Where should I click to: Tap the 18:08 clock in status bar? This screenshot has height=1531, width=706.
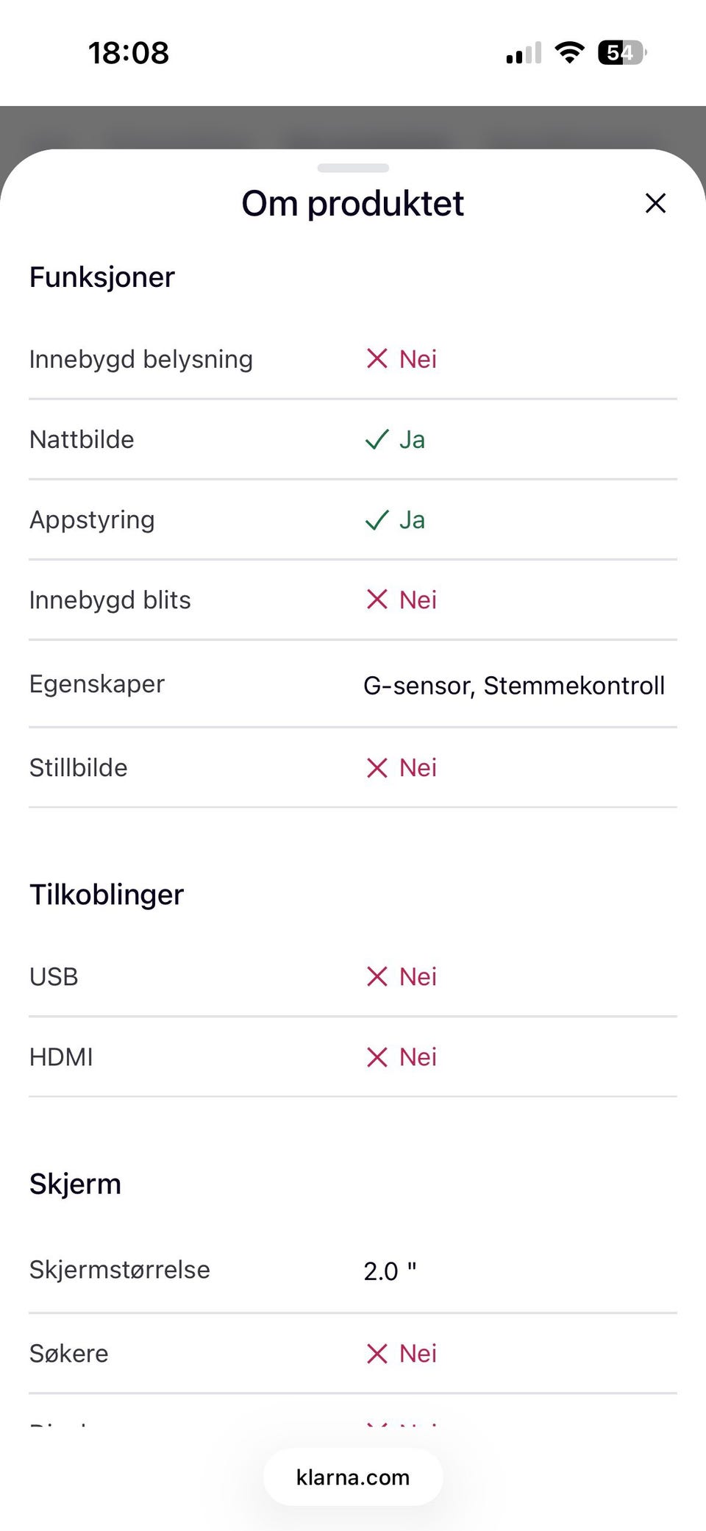[x=129, y=53]
